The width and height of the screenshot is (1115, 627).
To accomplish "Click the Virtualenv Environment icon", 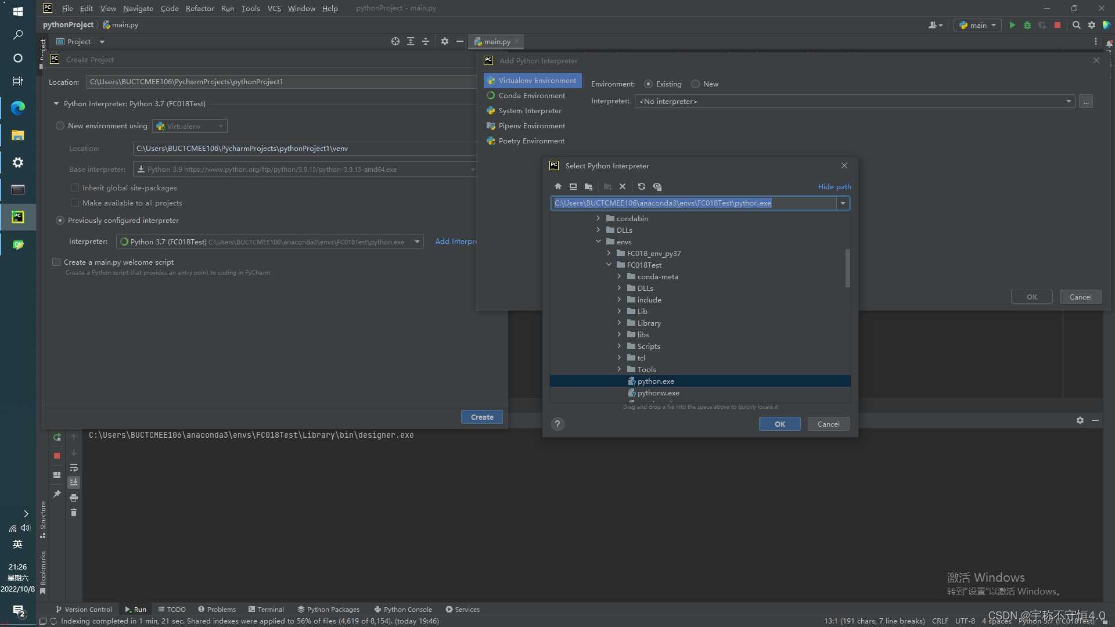I will tap(490, 80).
